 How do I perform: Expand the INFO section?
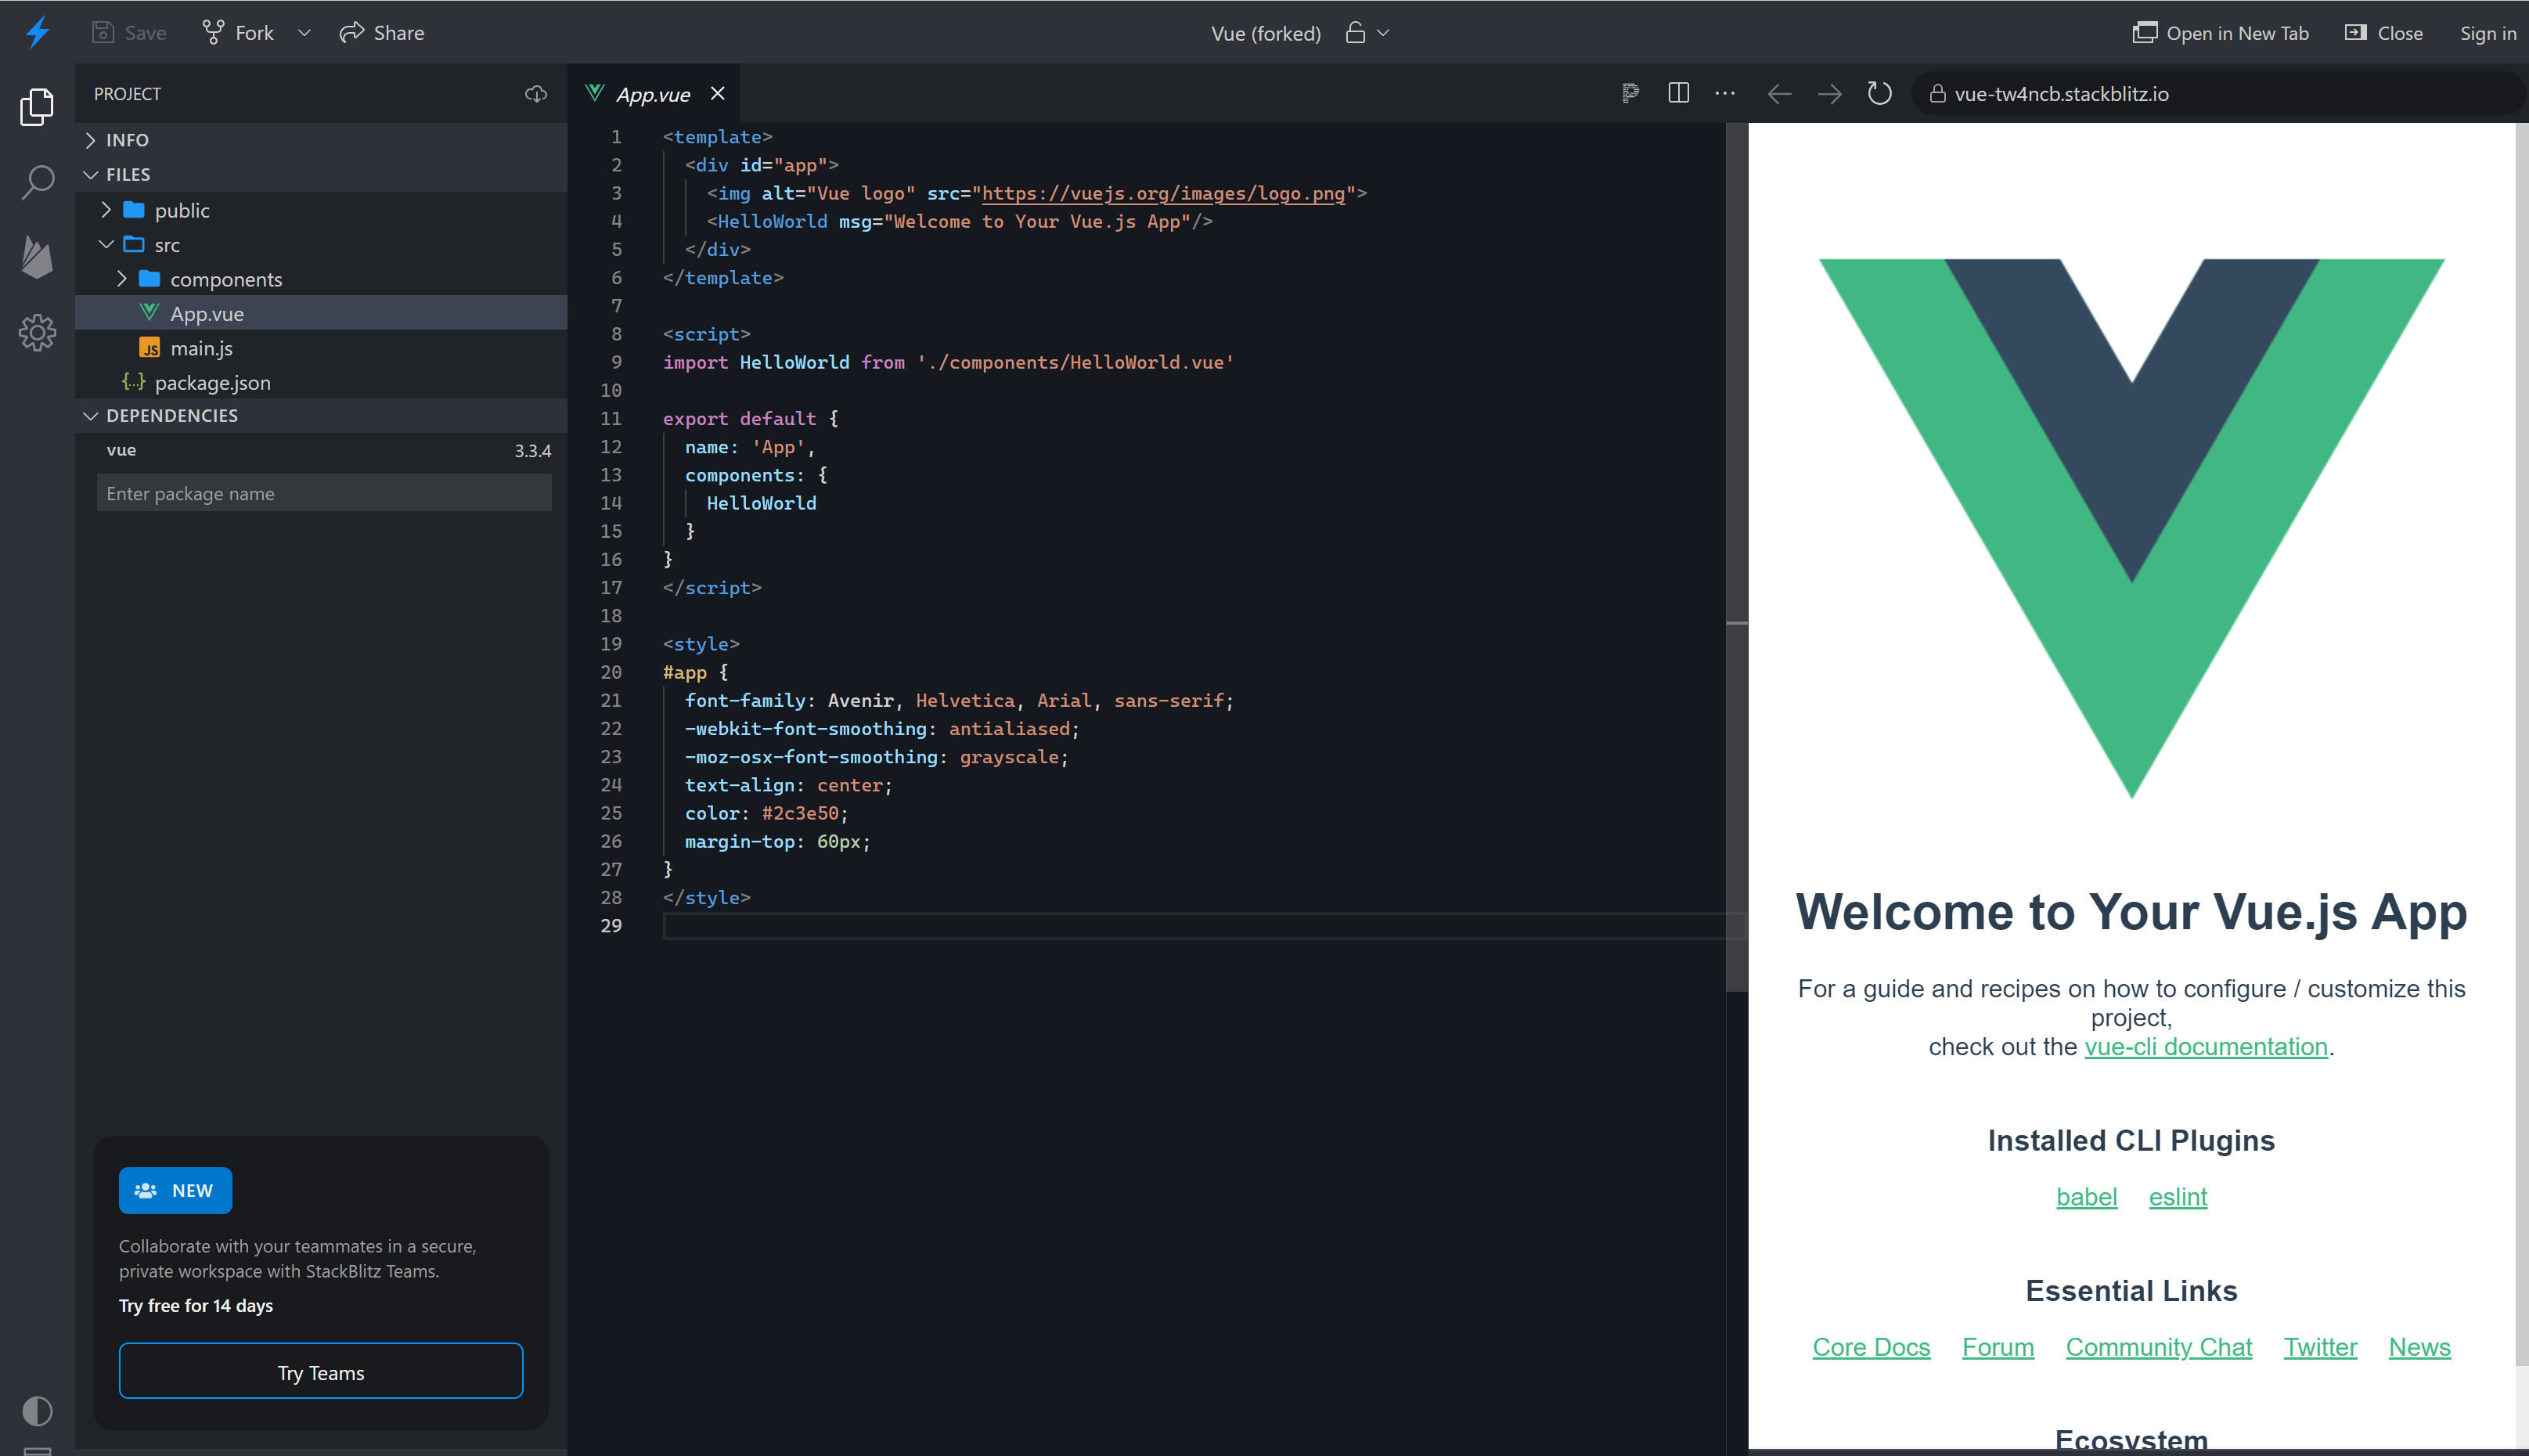(321, 140)
